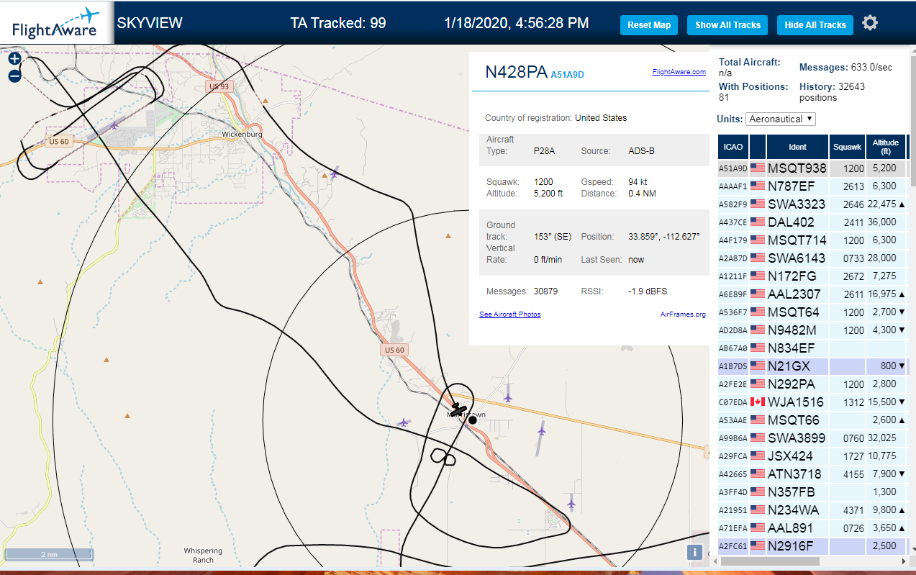Zoom out the map with minus icon

pyautogui.click(x=14, y=76)
